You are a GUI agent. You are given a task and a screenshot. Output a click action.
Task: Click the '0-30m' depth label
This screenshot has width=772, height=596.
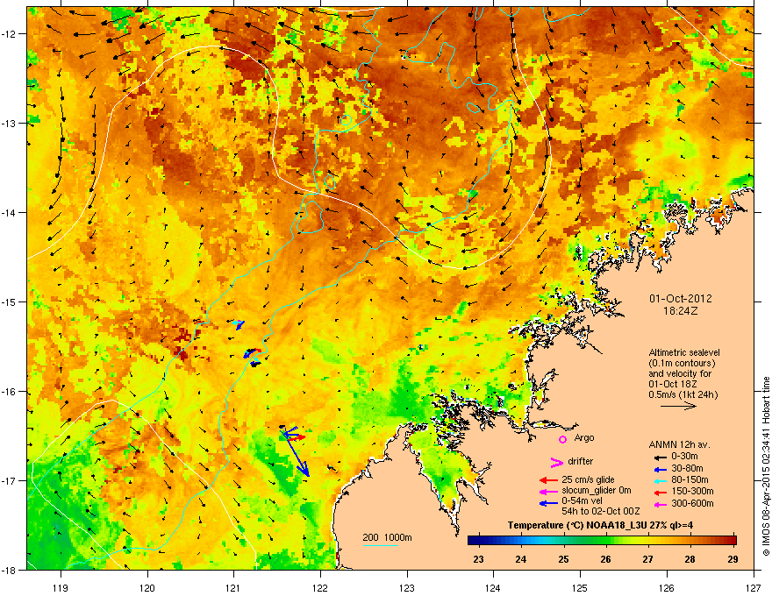684,457
